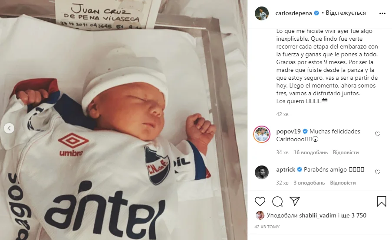Screen dimensions: 392x240
Task: Share post with paper plane icon
Action: coord(295,201)
